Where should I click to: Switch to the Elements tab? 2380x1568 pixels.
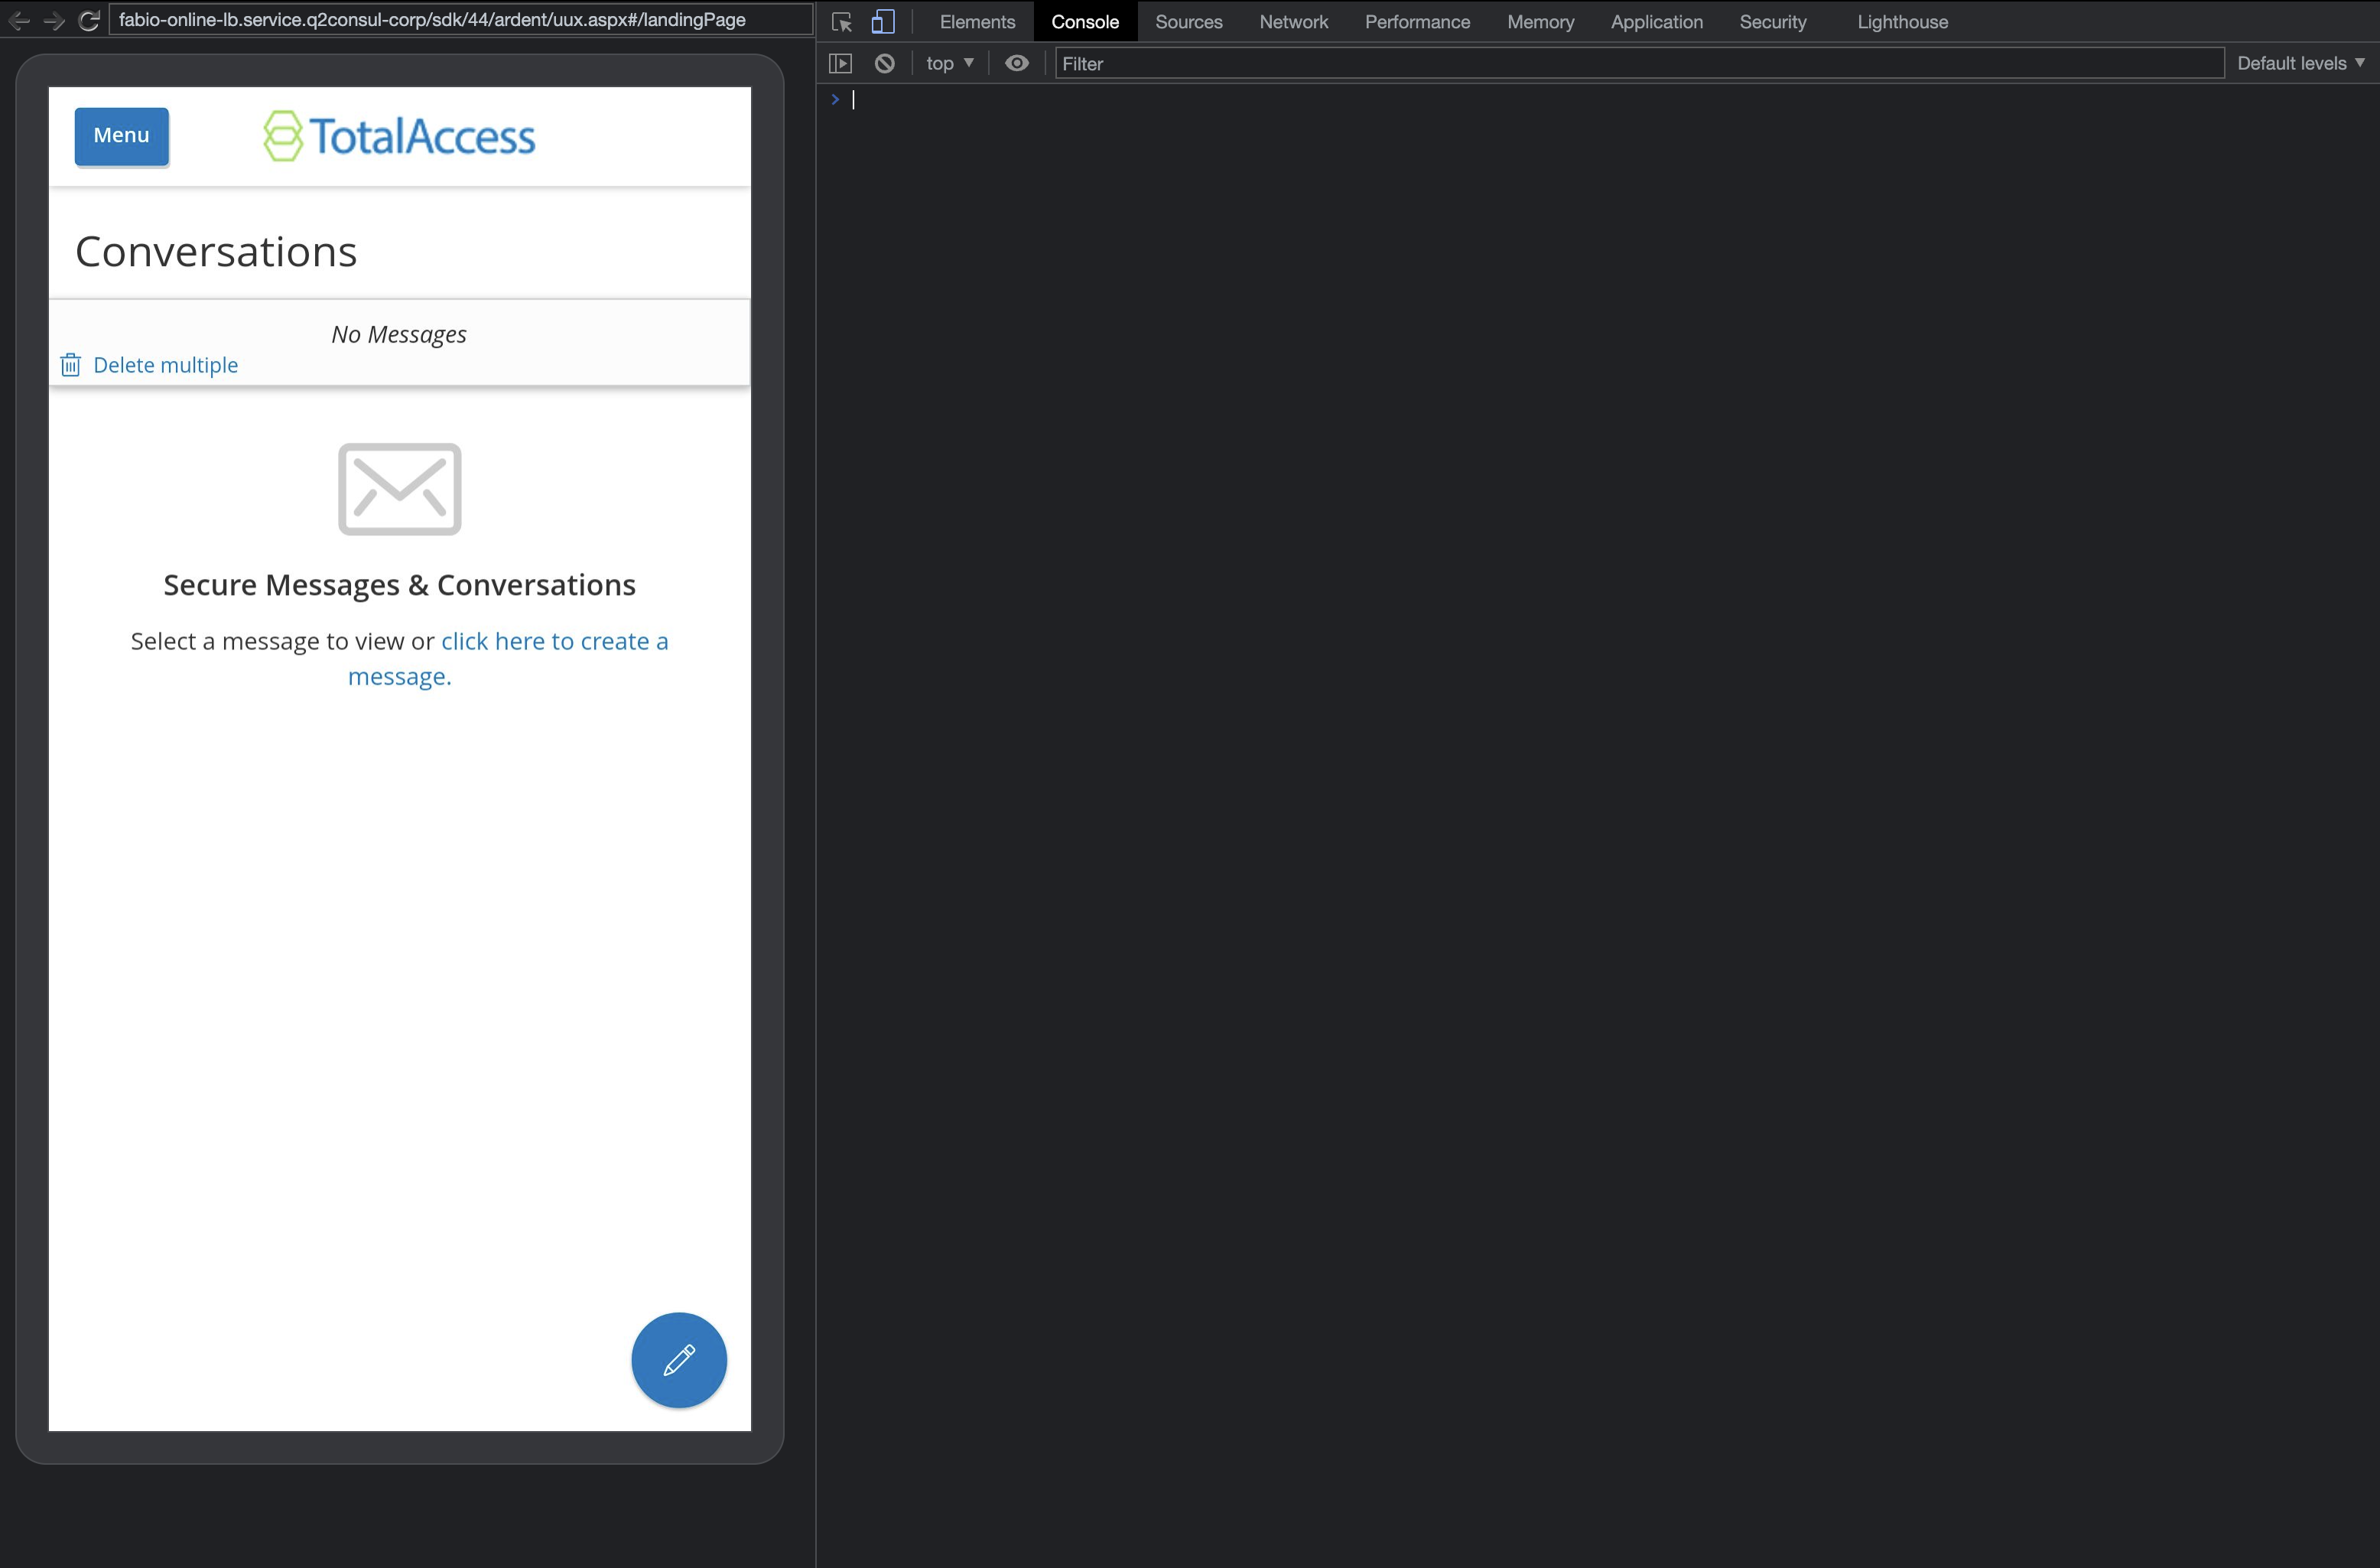977,22
